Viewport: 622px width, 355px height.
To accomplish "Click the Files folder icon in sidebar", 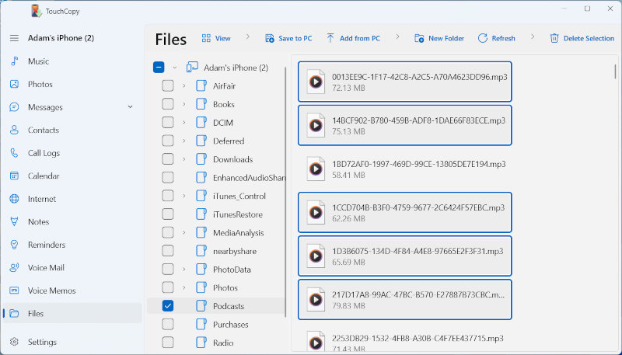I will coord(14,313).
